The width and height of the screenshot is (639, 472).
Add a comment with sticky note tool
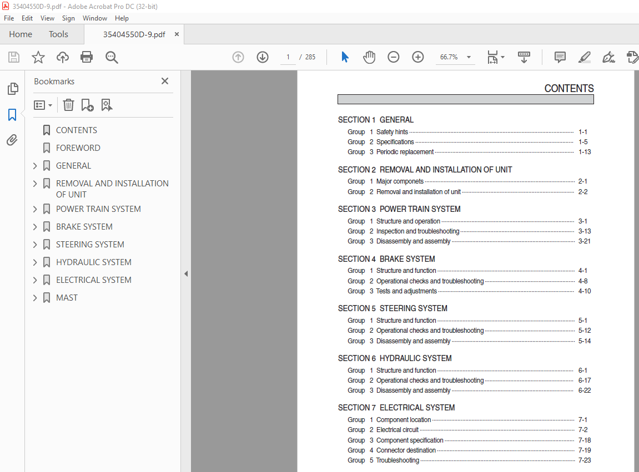point(560,57)
